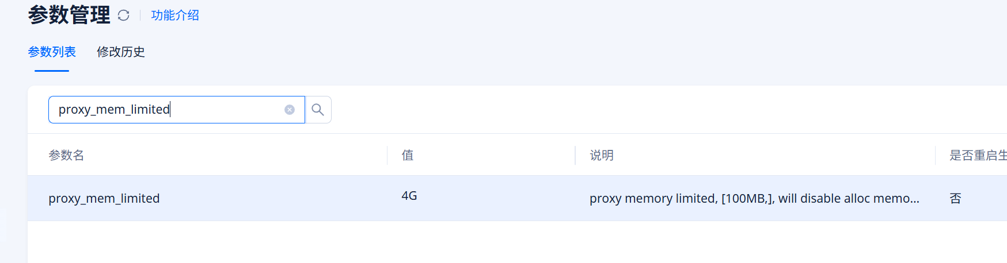Click the 参数名 column header
Screen dimensions: 1007x263
pos(67,155)
